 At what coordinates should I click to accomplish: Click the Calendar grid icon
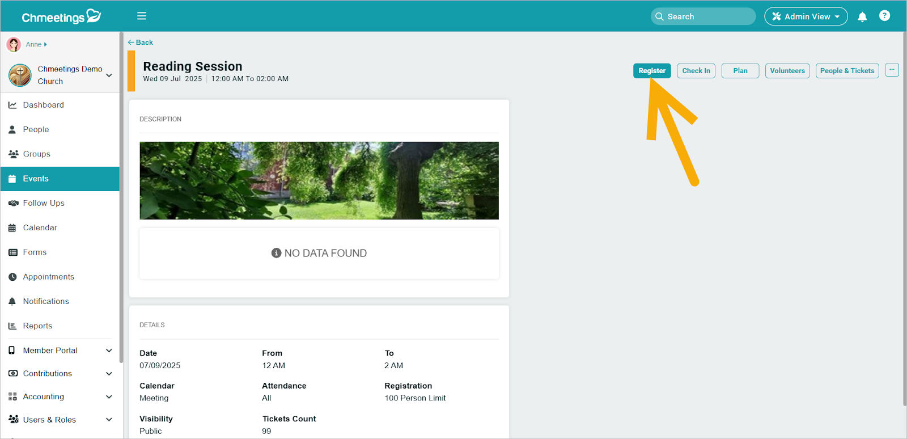12,227
